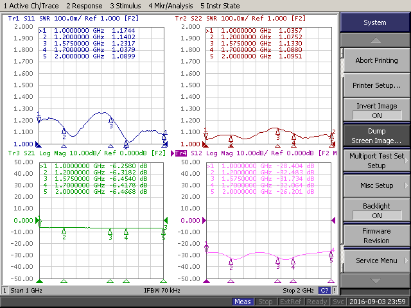Viewport: 411px width, 308px height.
Task: Click the Meas status indicator
Action: click(x=243, y=302)
